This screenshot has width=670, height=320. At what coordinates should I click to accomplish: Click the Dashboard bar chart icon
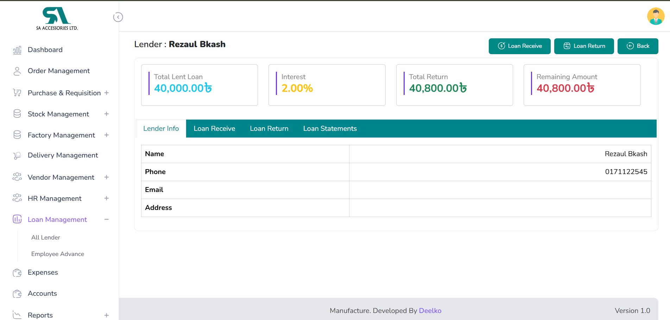[x=17, y=50]
